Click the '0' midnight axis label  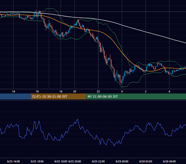pos(122,92)
